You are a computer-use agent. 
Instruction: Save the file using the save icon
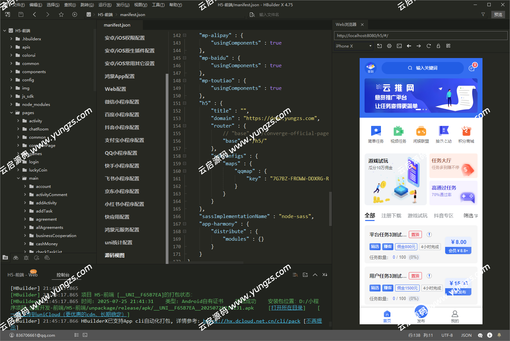pos(20,14)
